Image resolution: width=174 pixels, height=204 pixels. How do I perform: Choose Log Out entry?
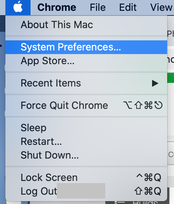[x=86, y=191]
